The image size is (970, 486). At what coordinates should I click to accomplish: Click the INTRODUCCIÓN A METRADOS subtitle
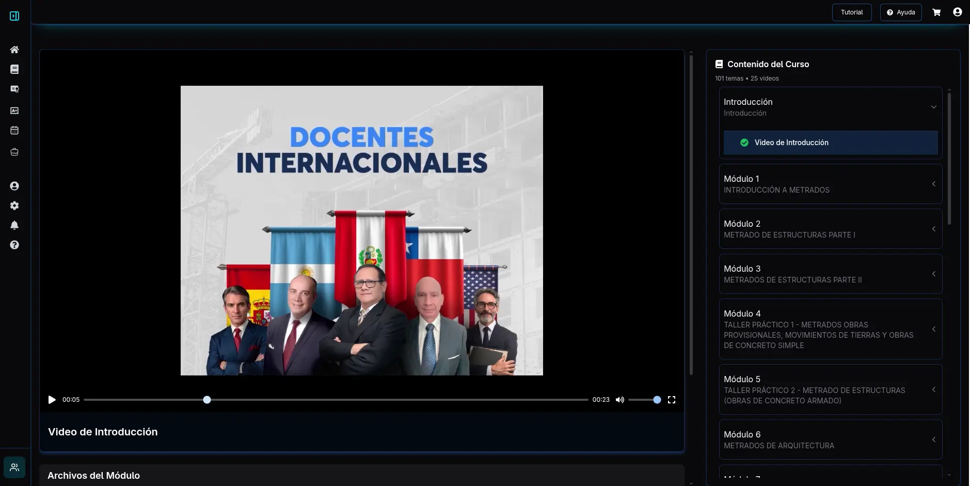(776, 190)
